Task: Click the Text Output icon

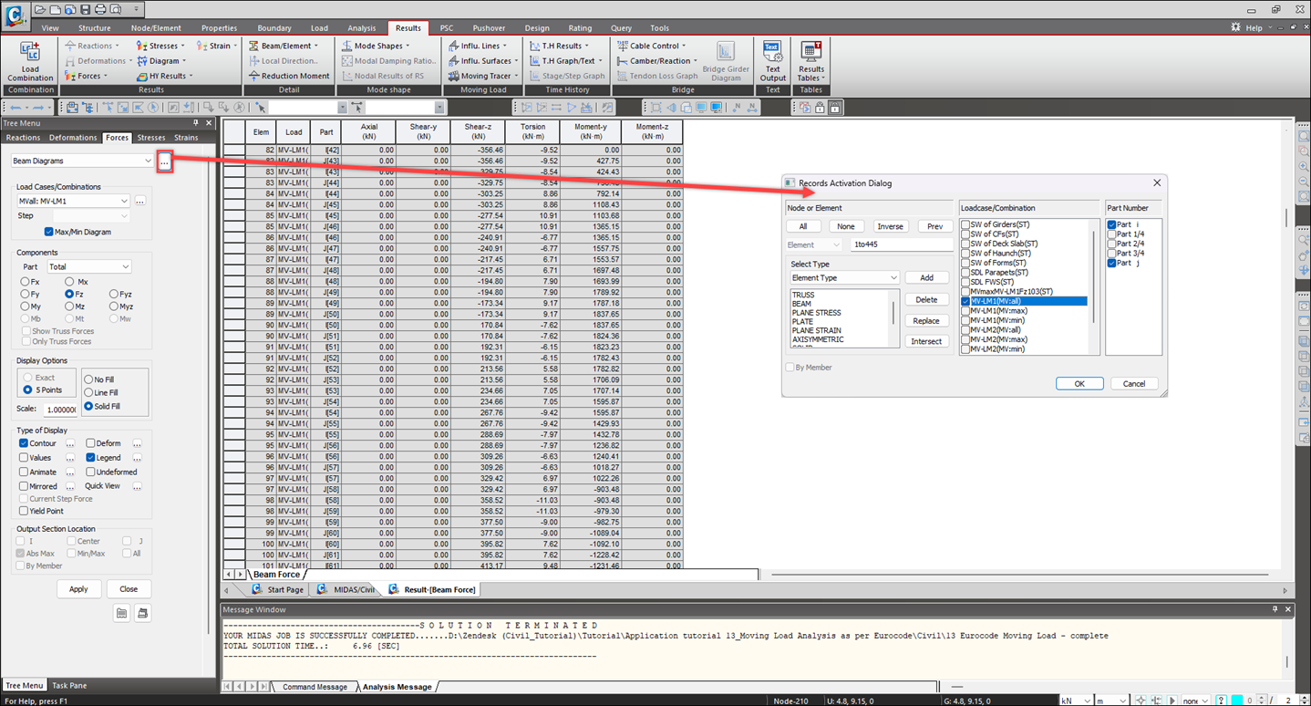Action: click(x=772, y=61)
